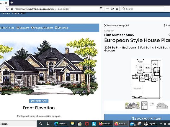Click the front elevation house rendering

pyautogui.click(x=49, y=67)
